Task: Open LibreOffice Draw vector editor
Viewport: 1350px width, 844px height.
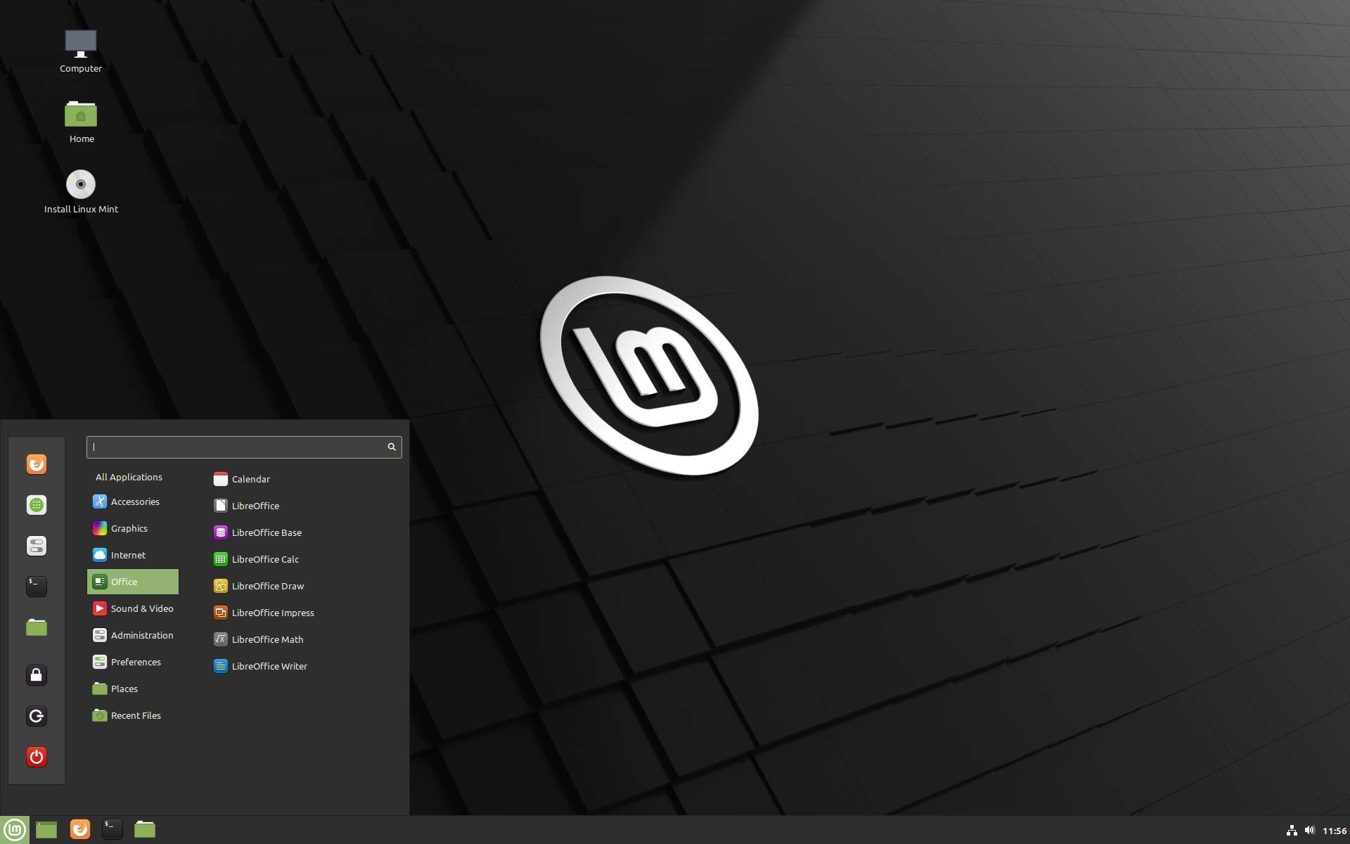Action: click(x=267, y=585)
